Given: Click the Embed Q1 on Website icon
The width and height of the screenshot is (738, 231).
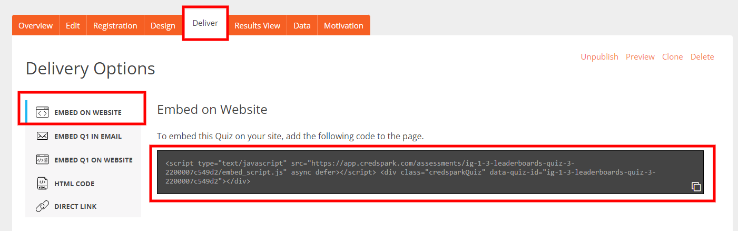Looking at the screenshot, I should pos(42,160).
